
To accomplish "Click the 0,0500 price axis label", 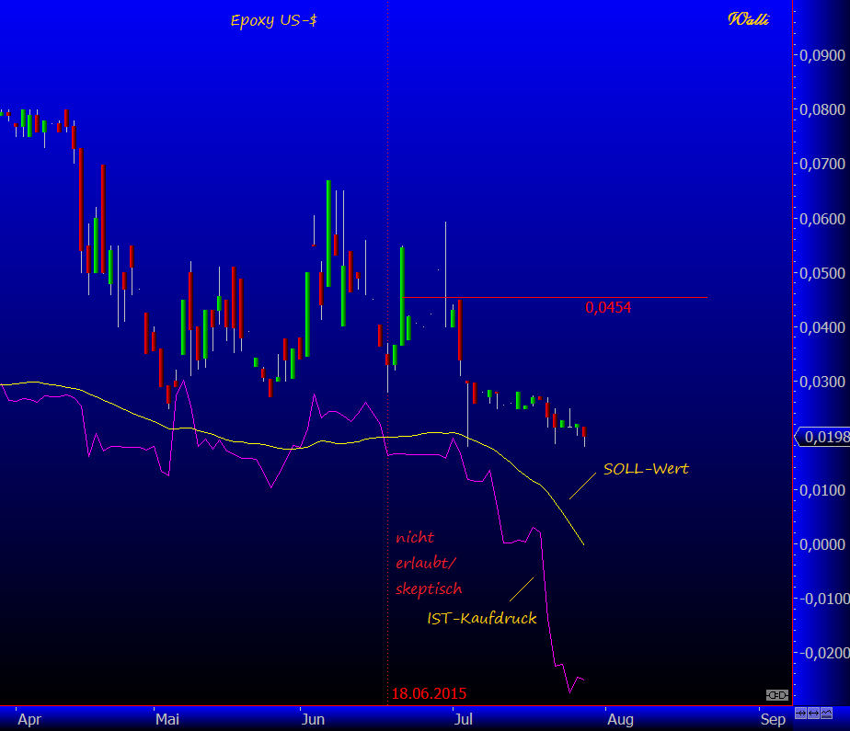I will [822, 273].
